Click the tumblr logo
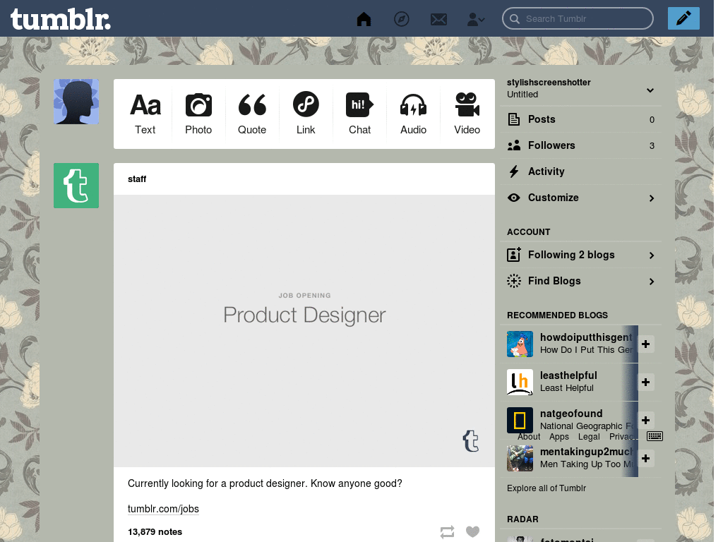Screen dimensions: 723x542 tap(61, 19)
